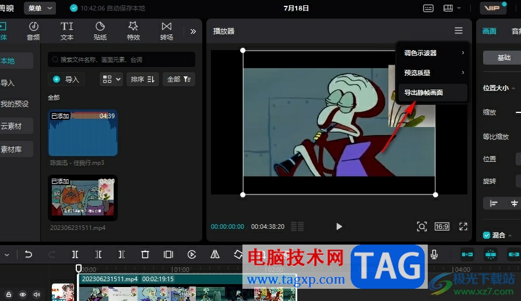Start voiceover recording with the microphone icon

point(434,254)
